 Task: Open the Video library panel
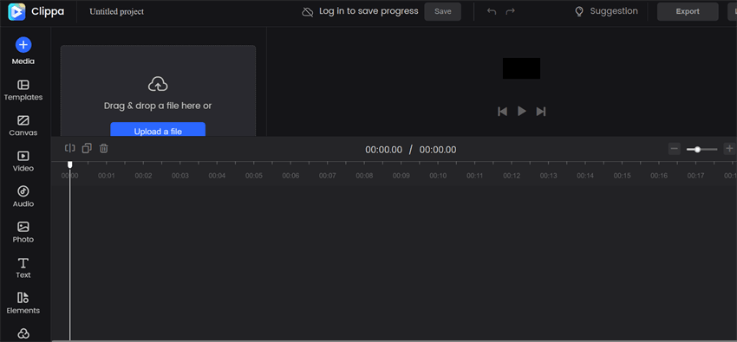tap(23, 161)
